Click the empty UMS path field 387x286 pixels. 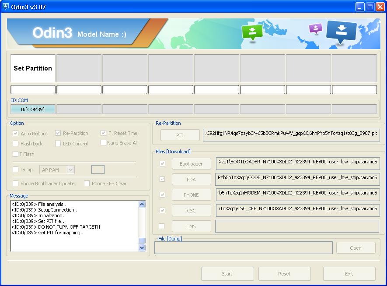pos(297,226)
